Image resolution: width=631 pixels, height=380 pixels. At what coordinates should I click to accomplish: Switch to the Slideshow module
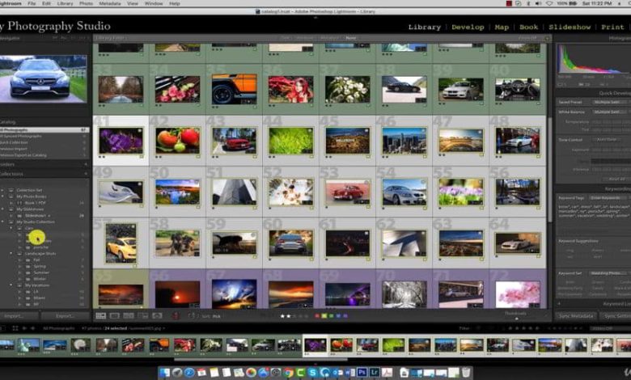coord(570,27)
